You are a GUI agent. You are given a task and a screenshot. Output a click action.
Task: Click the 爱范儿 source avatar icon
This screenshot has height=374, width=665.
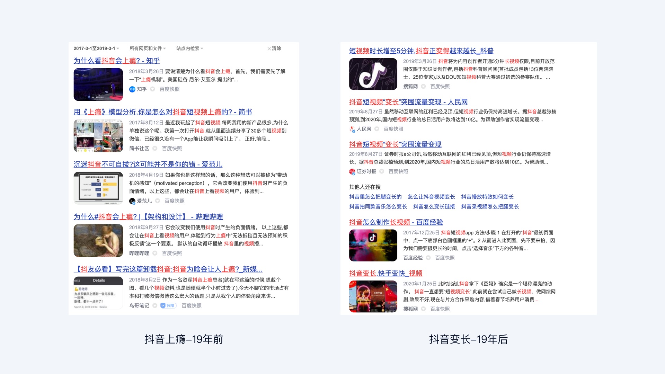pyautogui.click(x=132, y=201)
